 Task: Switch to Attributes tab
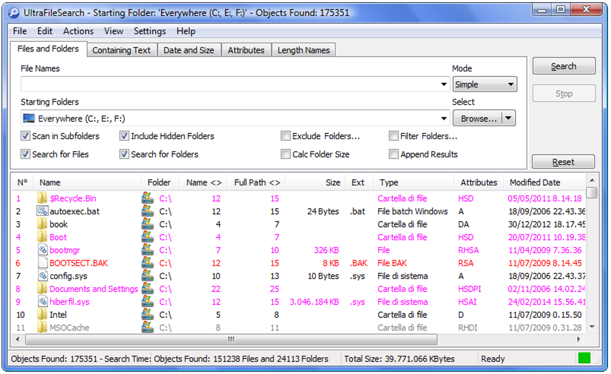coord(246,50)
